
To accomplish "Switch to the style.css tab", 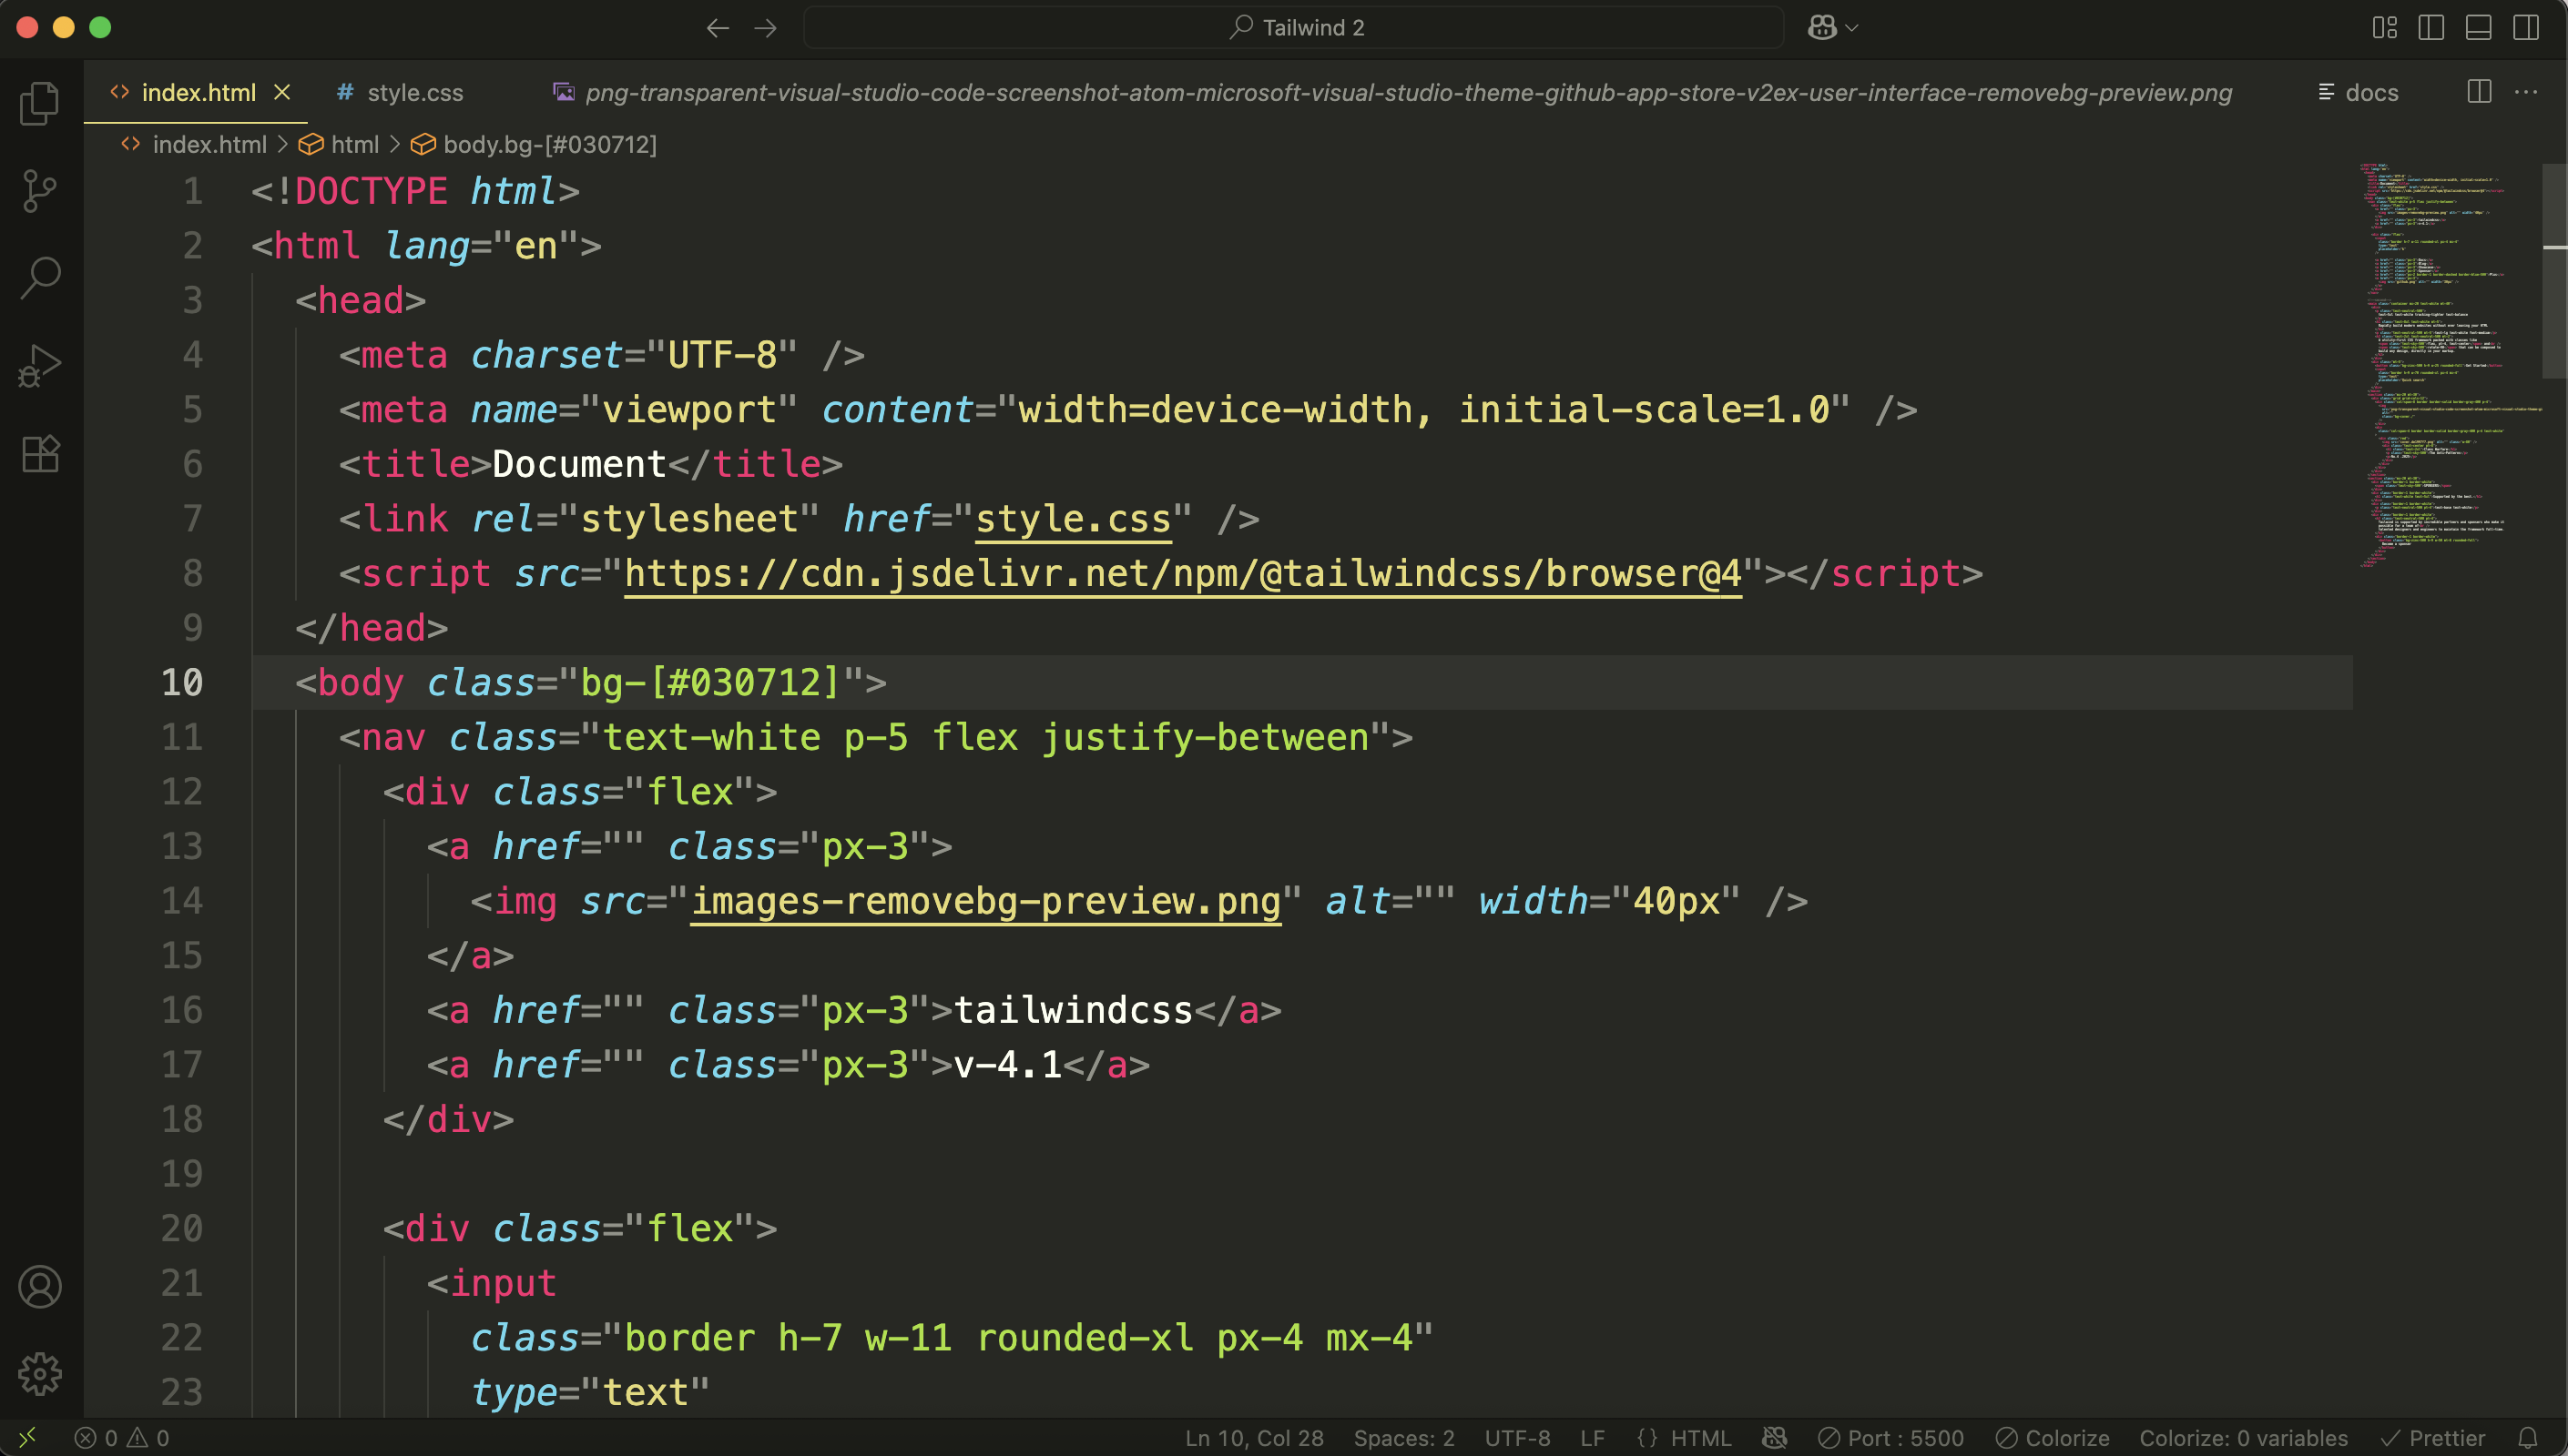I will click(414, 92).
